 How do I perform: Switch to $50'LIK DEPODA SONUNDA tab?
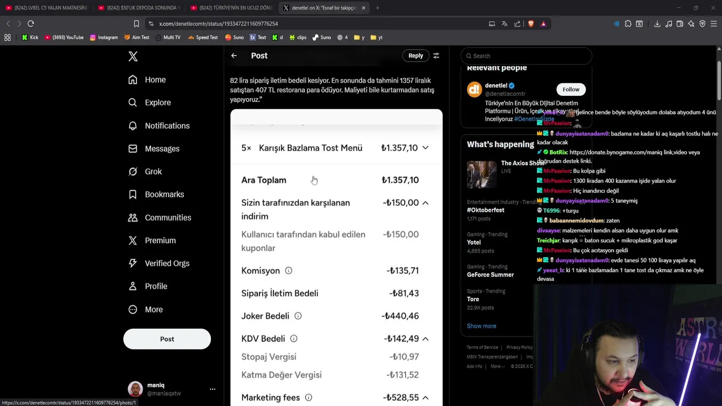pos(139,8)
